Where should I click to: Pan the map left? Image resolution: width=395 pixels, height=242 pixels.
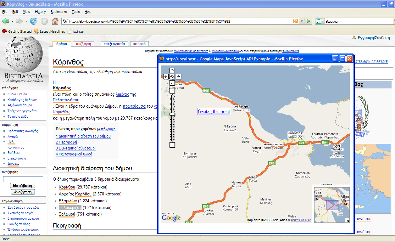tap(166, 76)
